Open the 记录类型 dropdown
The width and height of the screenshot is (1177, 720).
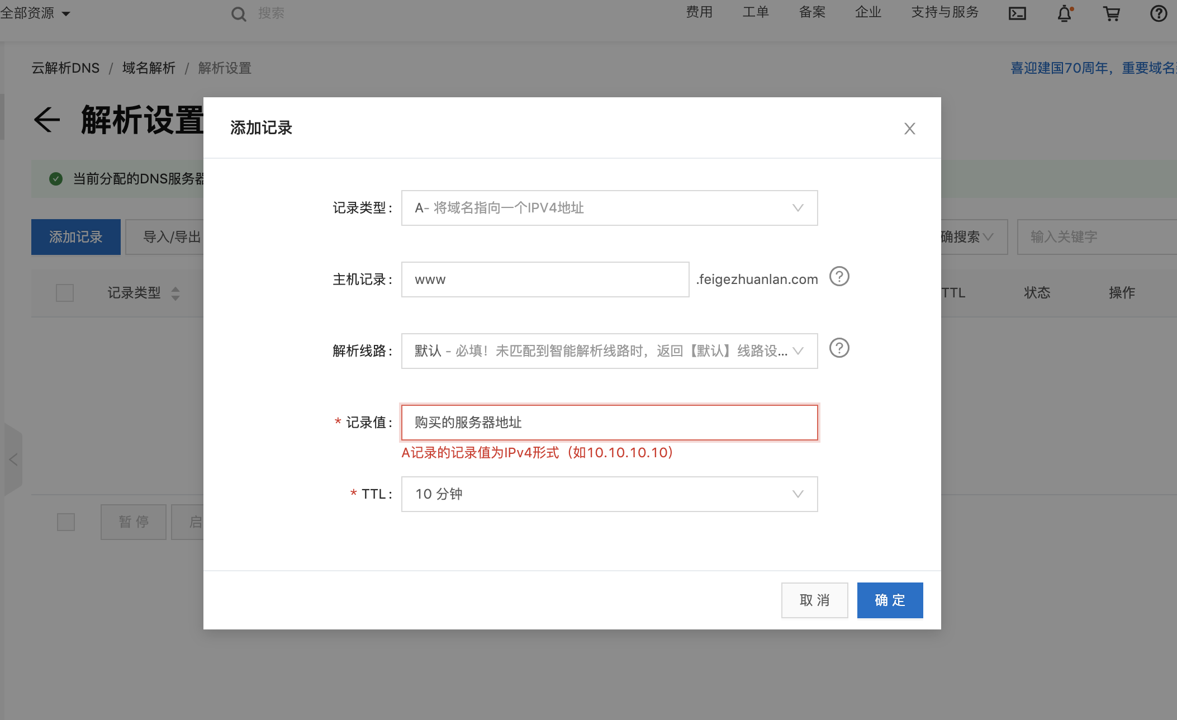coord(609,207)
